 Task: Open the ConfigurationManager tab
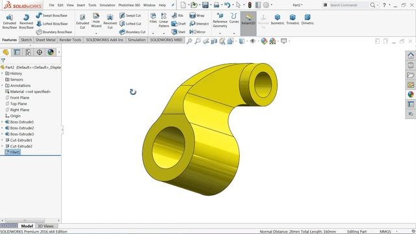click(28, 52)
